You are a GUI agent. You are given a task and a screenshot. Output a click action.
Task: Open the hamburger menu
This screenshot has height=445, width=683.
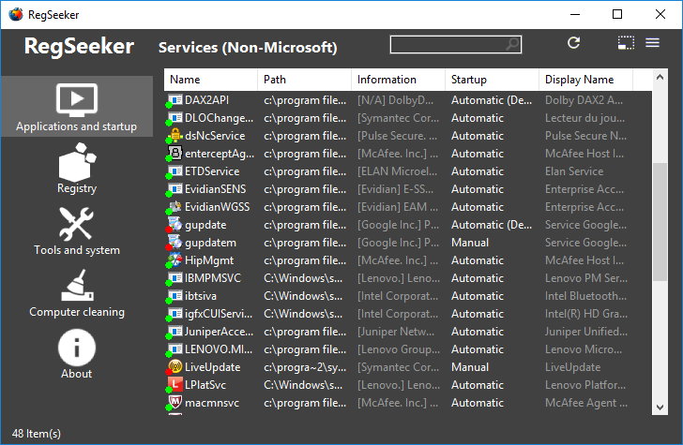pos(652,43)
